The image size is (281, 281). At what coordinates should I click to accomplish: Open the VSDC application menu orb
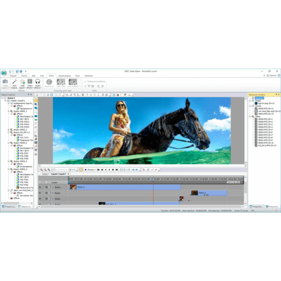(x=4, y=73)
